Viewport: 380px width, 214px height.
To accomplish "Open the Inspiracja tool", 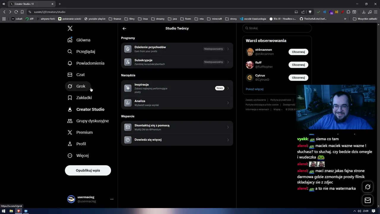I will coord(177,88).
